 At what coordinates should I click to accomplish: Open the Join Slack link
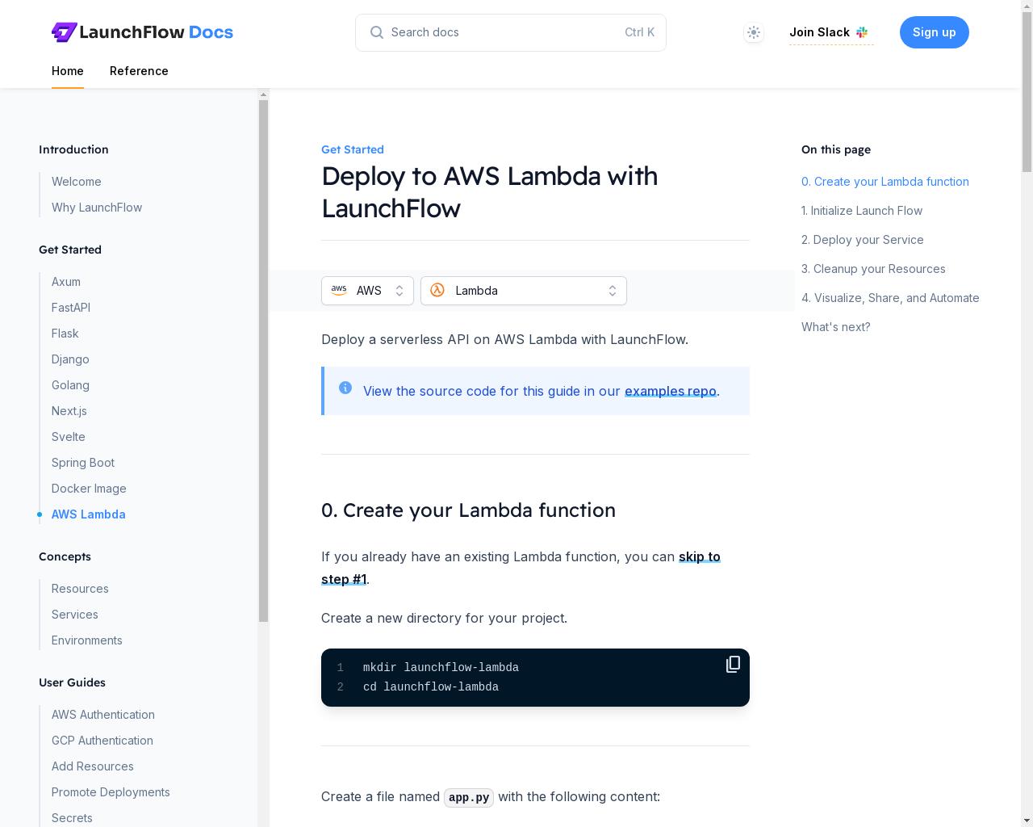831,32
